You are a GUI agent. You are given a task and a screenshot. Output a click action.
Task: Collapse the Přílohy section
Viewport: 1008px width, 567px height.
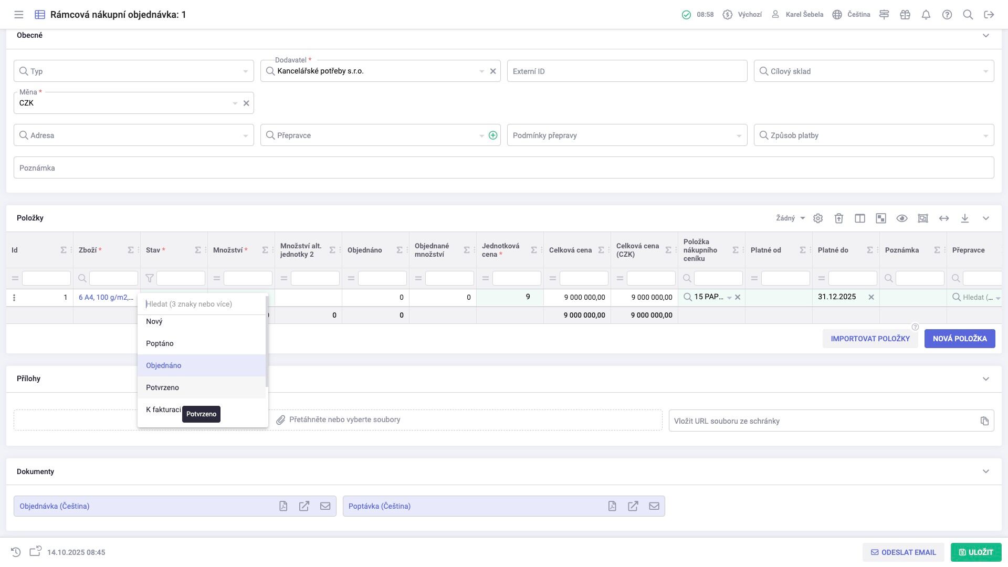click(x=985, y=379)
